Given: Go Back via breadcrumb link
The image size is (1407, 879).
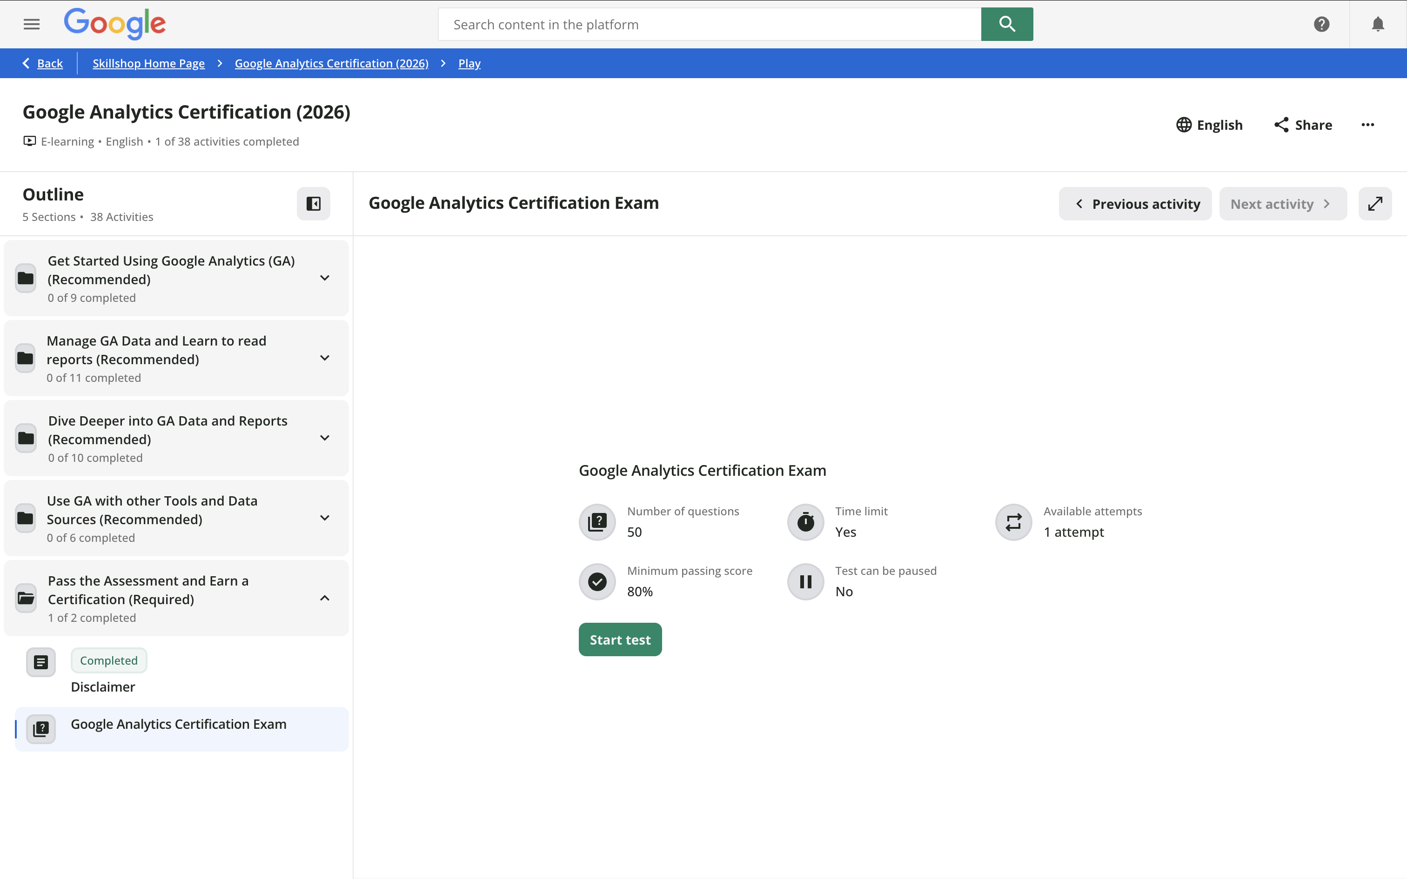Looking at the screenshot, I should pyautogui.click(x=42, y=63).
